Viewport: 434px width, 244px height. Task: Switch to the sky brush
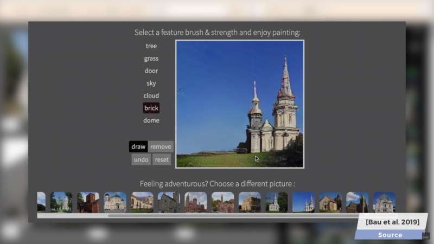click(x=151, y=84)
